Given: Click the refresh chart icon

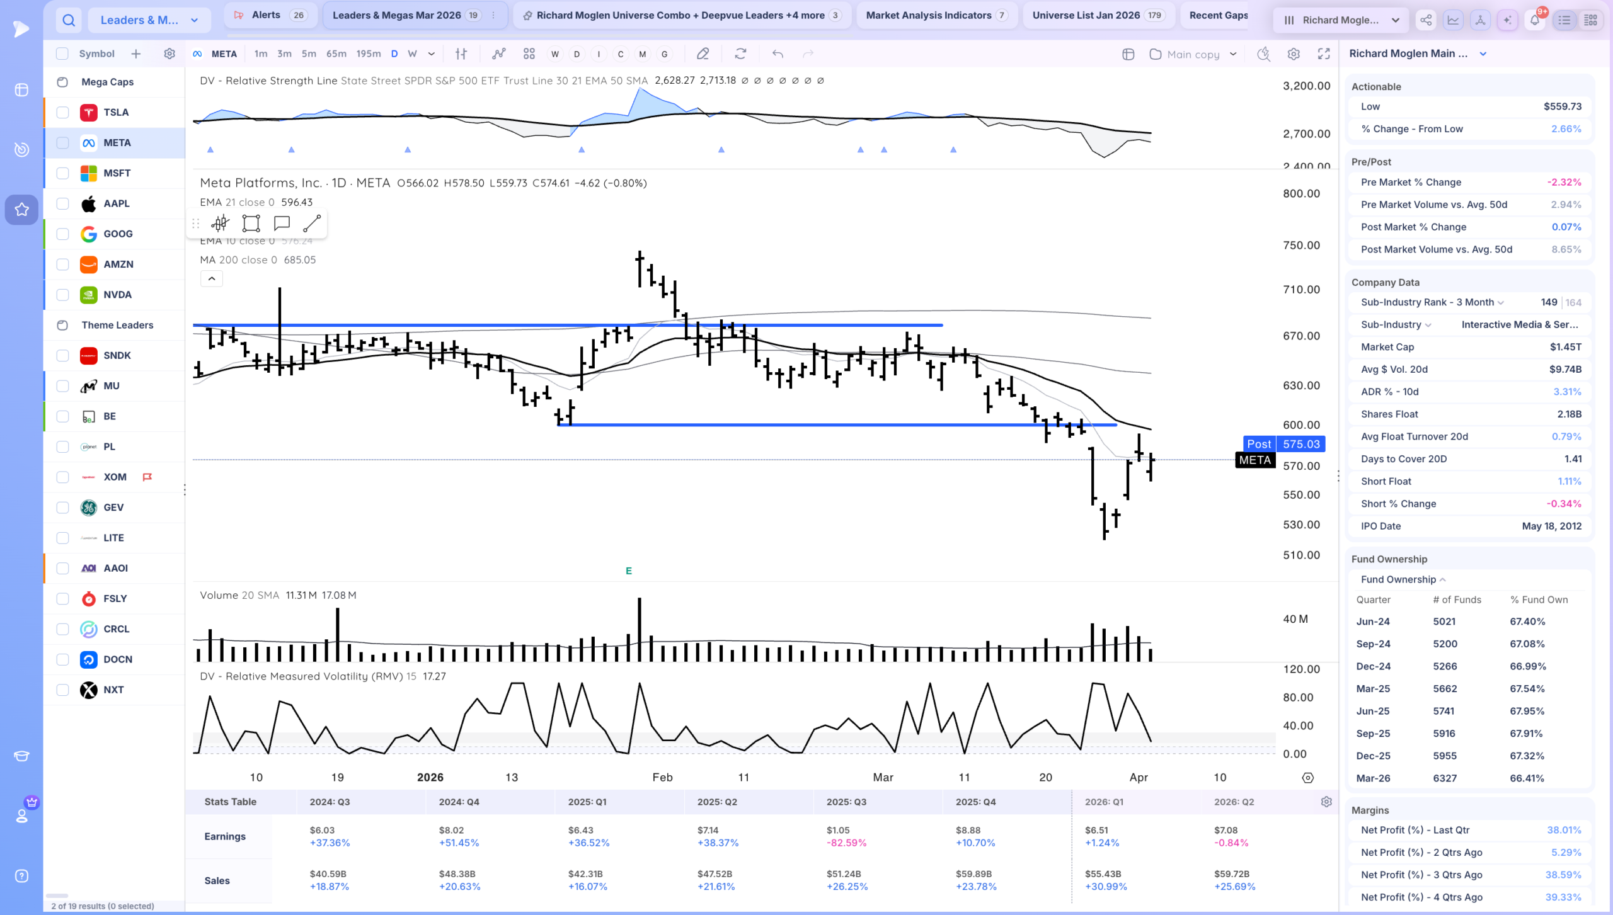Looking at the screenshot, I should pyautogui.click(x=740, y=54).
